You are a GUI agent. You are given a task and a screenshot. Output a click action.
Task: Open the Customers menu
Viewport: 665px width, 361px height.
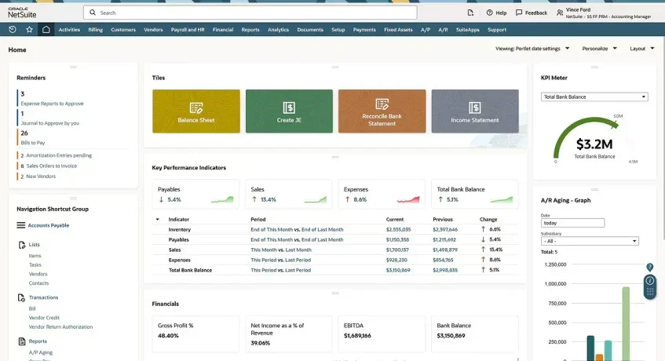123,30
